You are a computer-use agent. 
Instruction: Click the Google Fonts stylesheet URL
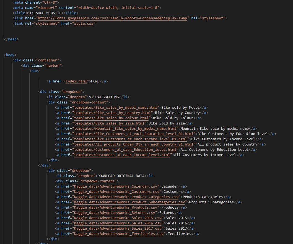113,18
